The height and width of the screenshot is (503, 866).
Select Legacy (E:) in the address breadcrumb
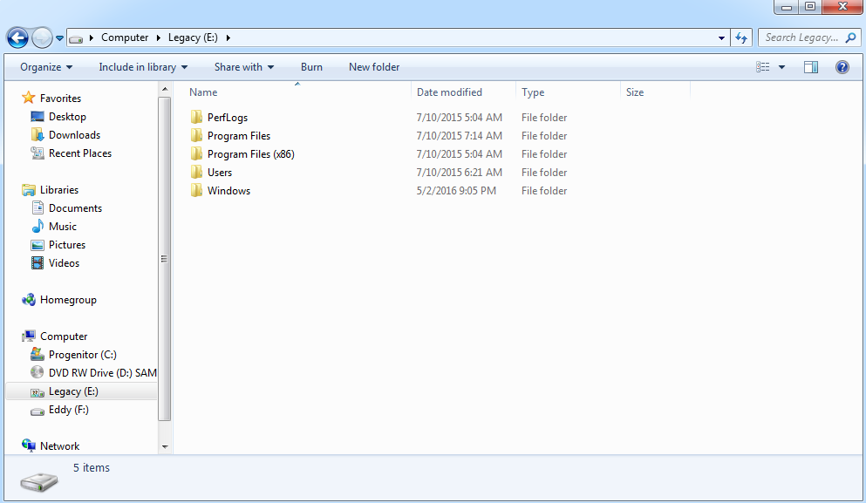coord(193,37)
